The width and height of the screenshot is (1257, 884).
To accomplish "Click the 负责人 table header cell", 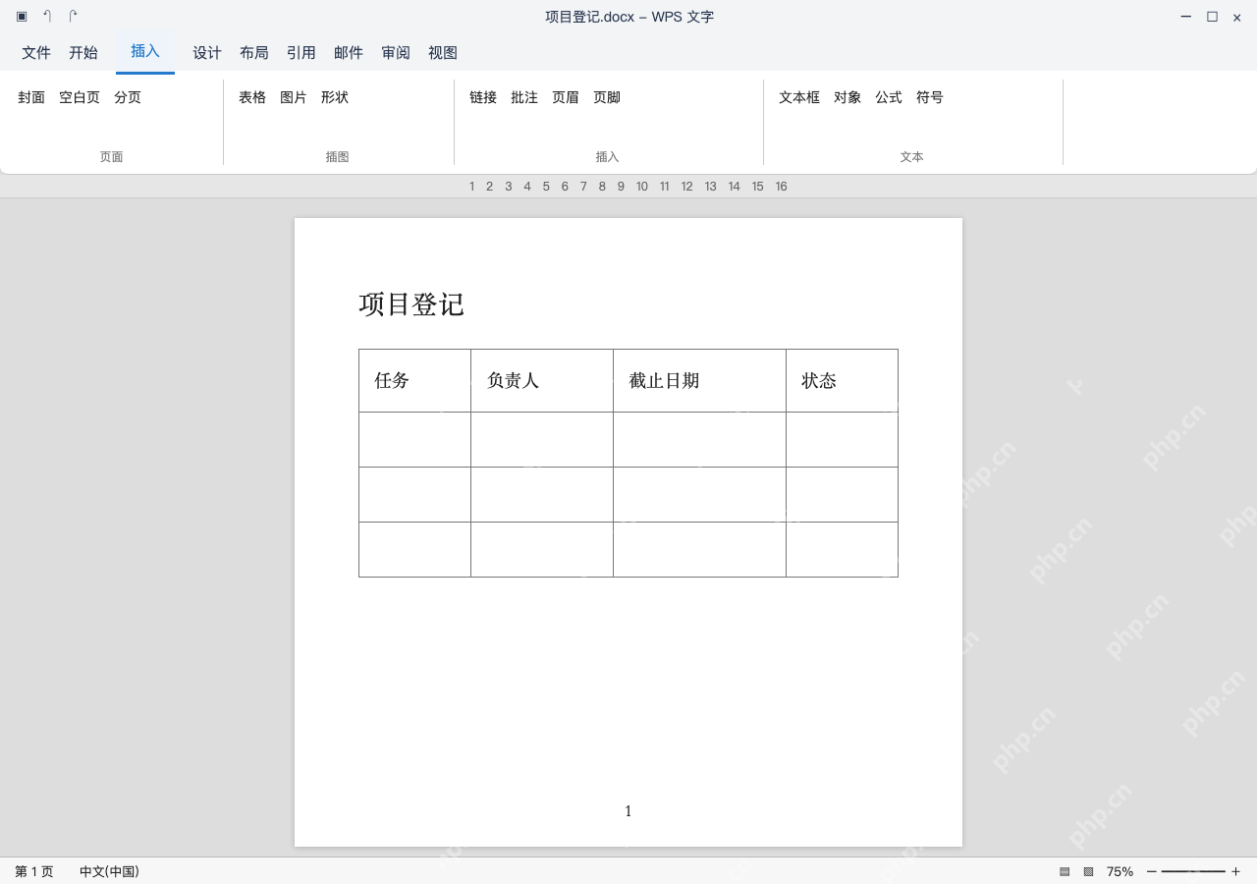I will (542, 380).
